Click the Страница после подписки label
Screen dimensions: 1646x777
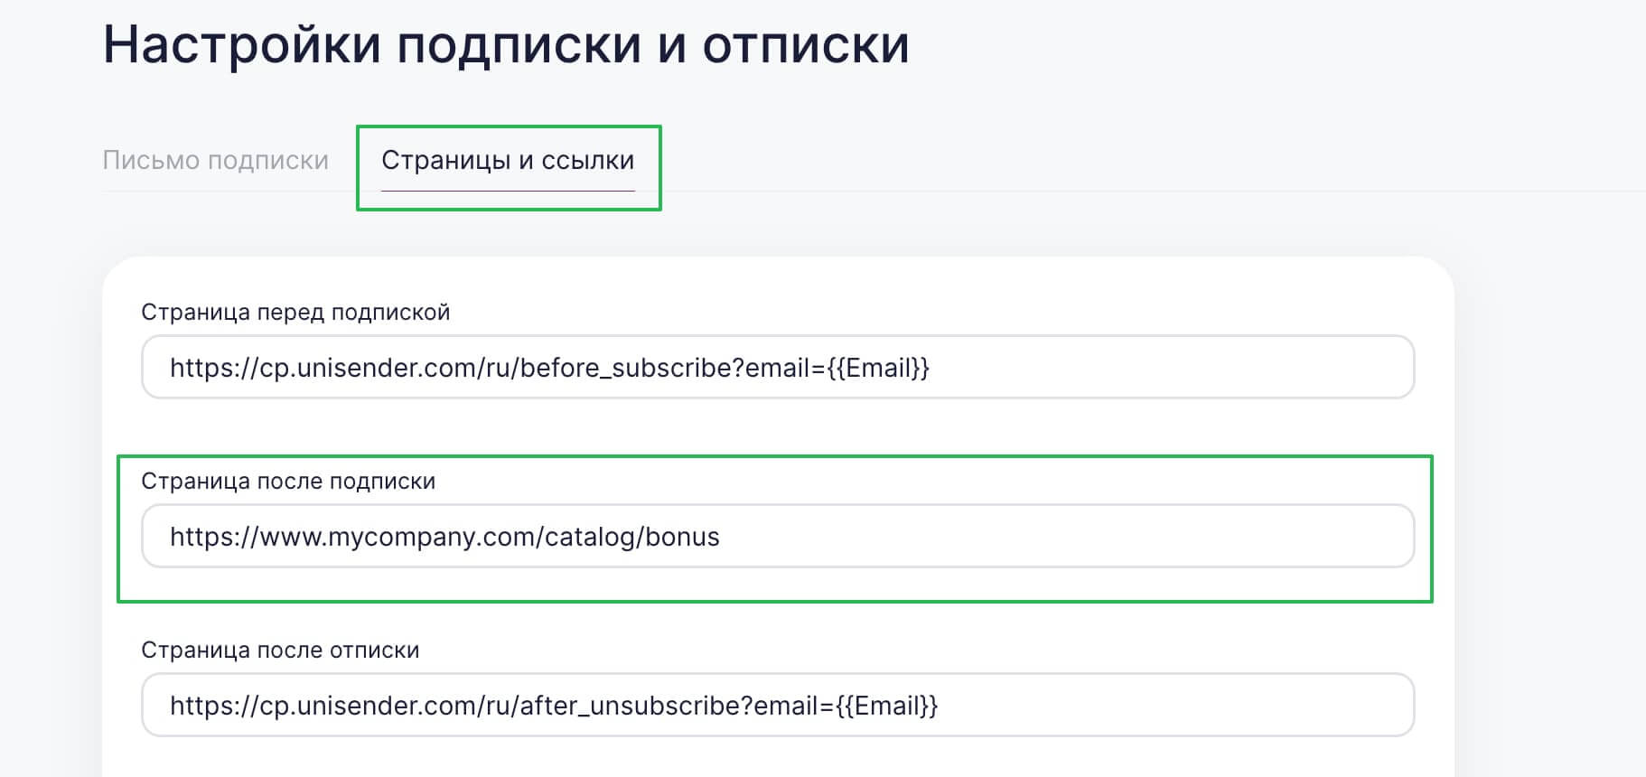click(288, 482)
